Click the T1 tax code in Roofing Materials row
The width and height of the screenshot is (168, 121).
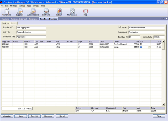click(145, 44)
